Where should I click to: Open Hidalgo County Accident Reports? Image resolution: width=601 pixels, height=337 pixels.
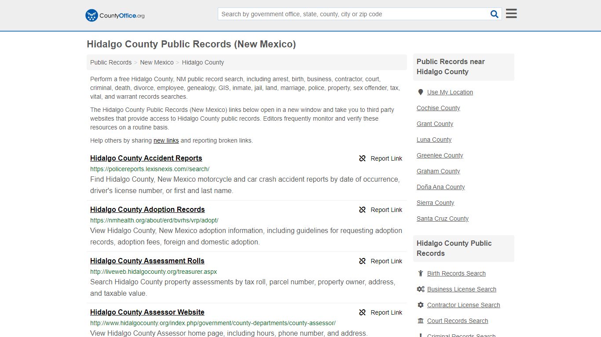pyautogui.click(x=146, y=158)
